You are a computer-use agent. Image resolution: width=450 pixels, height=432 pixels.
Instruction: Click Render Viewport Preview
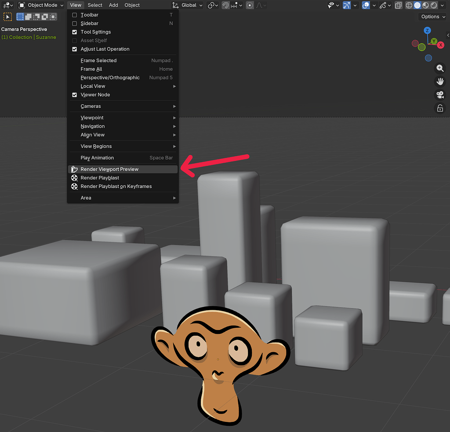tap(123, 169)
